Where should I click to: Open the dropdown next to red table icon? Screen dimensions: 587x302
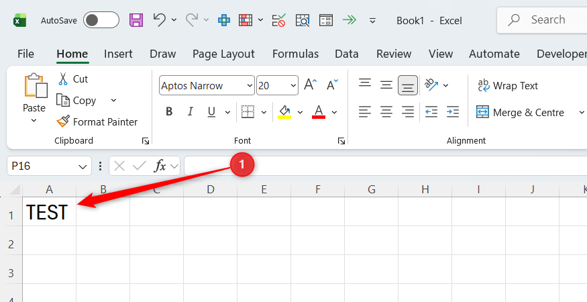click(260, 20)
